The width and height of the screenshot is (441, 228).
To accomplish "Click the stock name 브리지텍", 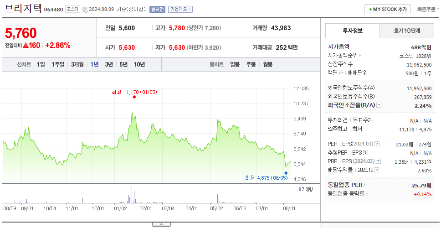I will click(23, 9).
